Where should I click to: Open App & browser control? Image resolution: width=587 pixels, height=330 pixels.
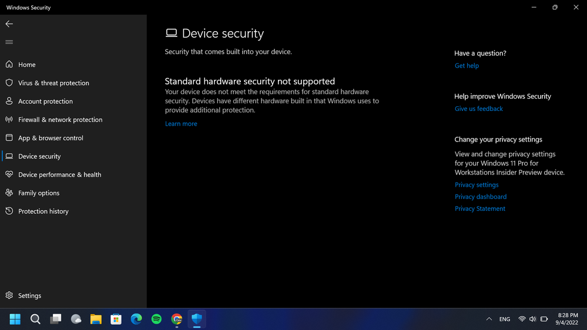click(73, 137)
